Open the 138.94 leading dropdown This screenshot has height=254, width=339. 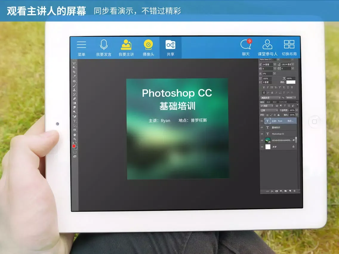point(293,64)
